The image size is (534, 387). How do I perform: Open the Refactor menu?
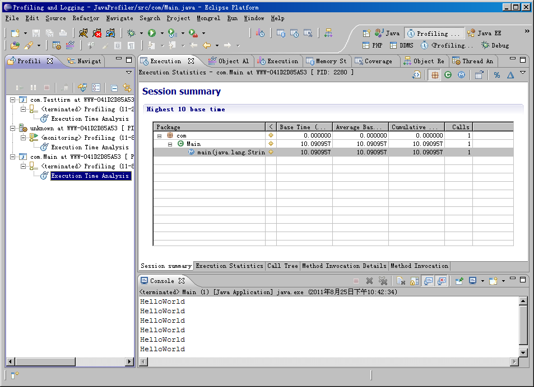pyautogui.click(x=86, y=18)
